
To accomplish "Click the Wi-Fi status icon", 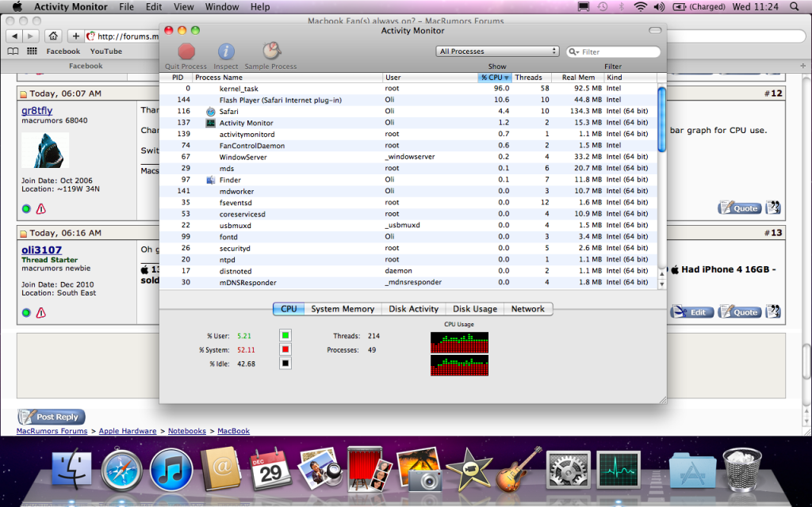I will [641, 6].
